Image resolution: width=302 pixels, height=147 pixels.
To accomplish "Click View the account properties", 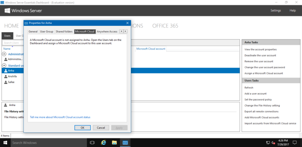I will point(261,49).
